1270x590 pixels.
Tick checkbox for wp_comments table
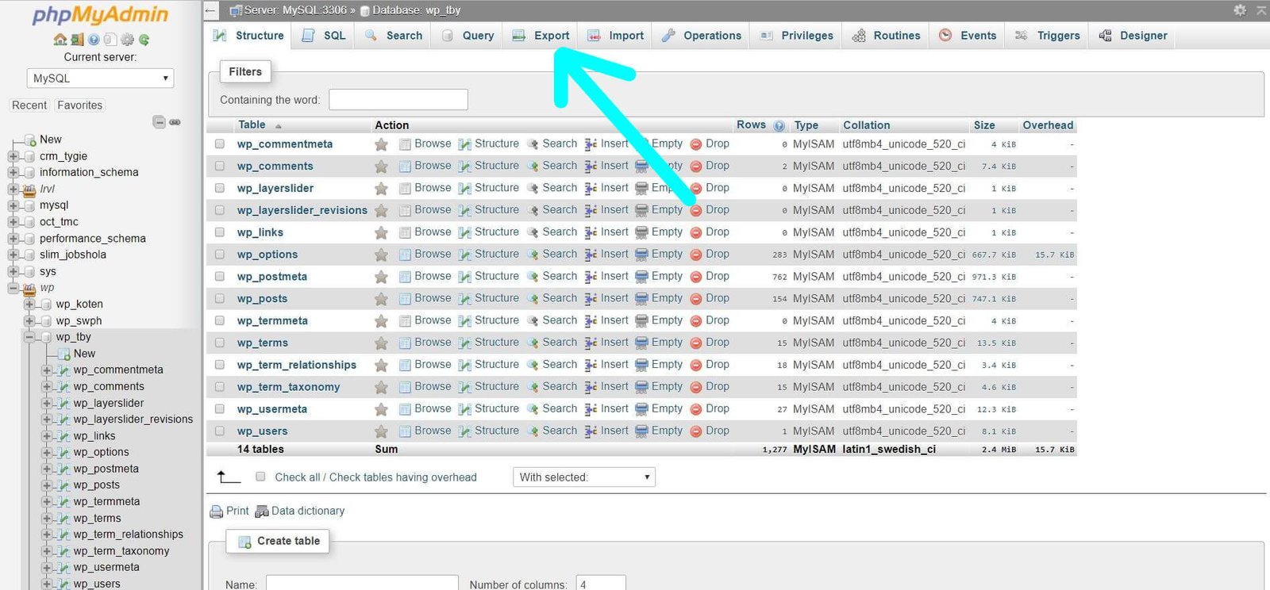220,166
